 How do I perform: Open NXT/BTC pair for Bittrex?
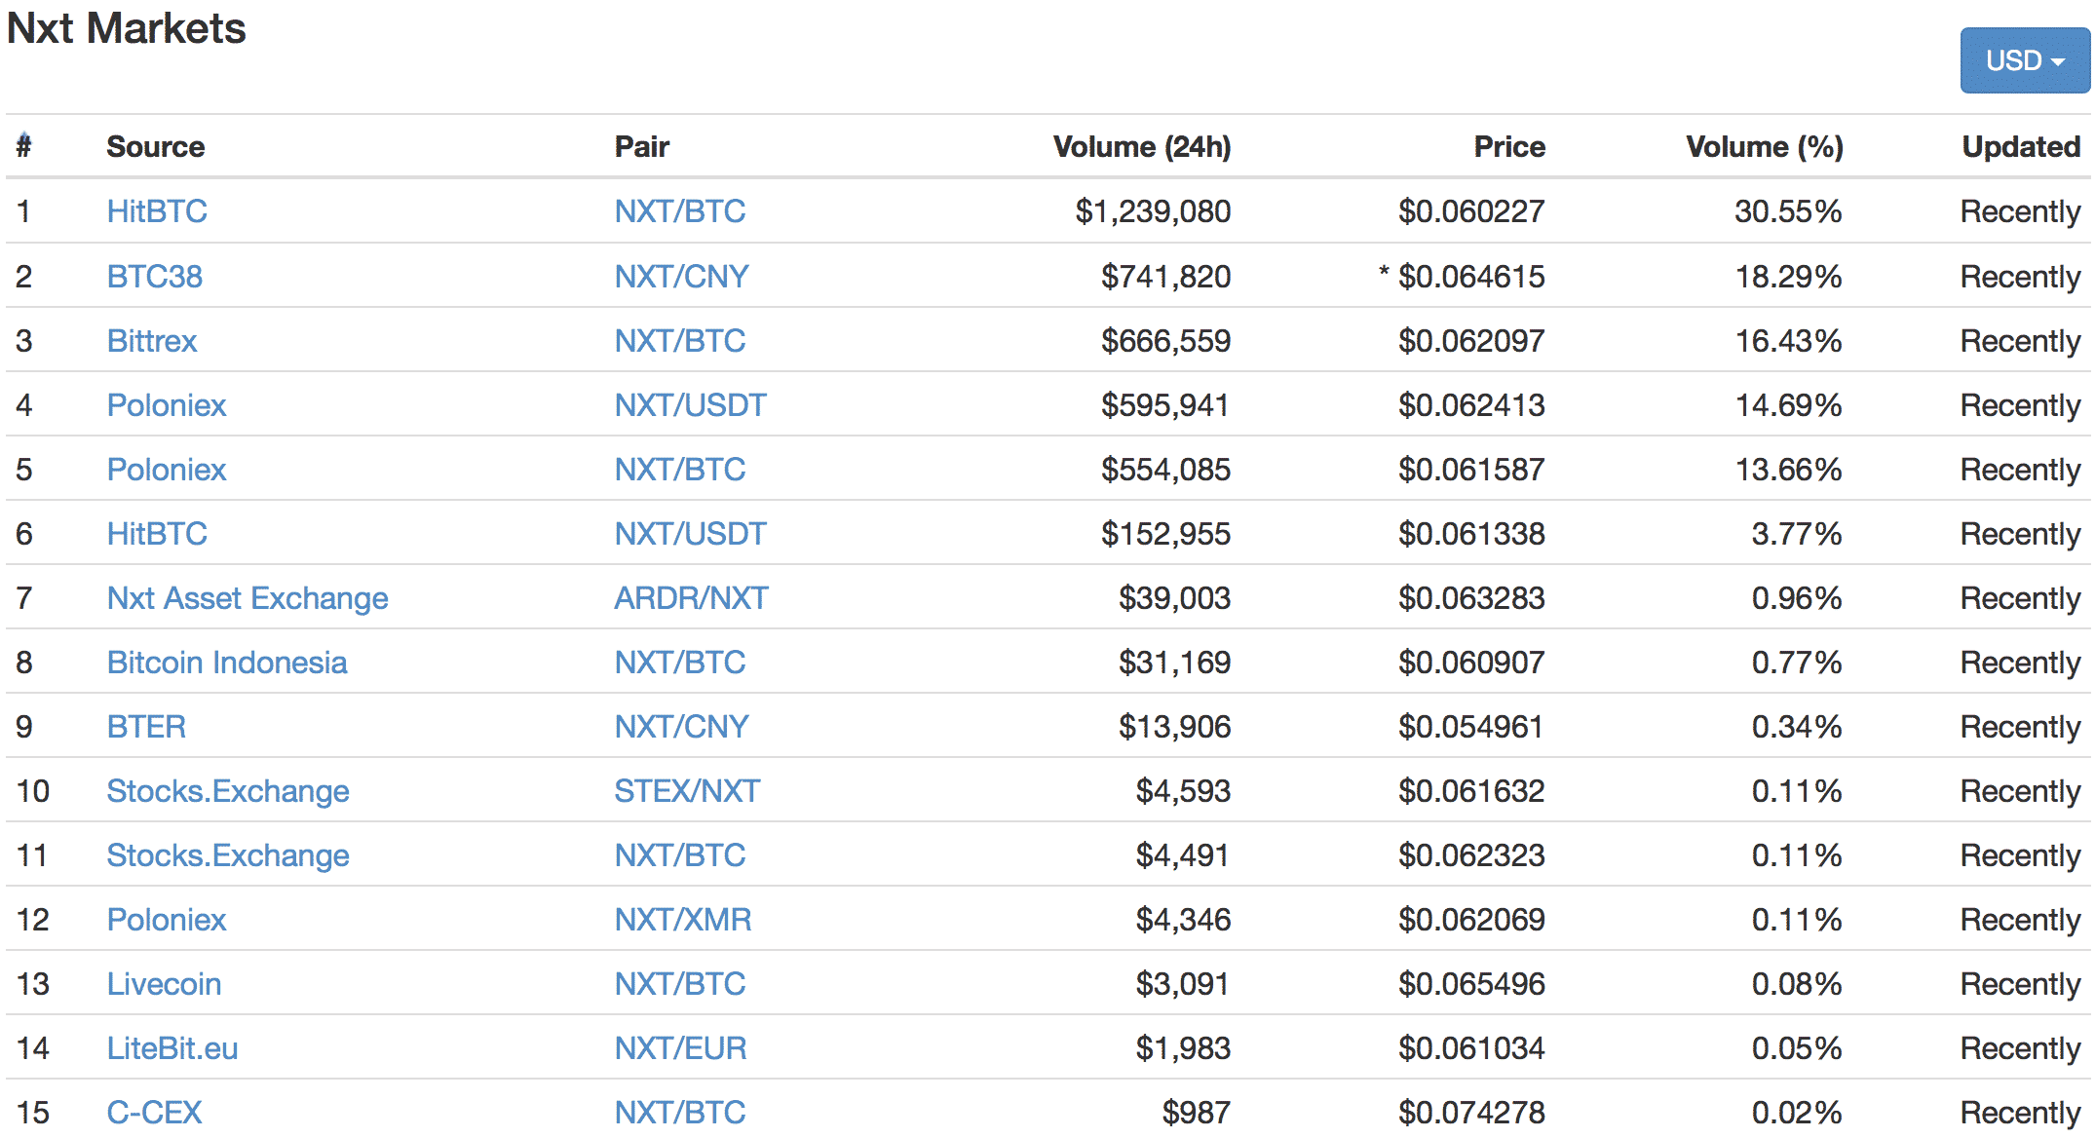(x=680, y=341)
